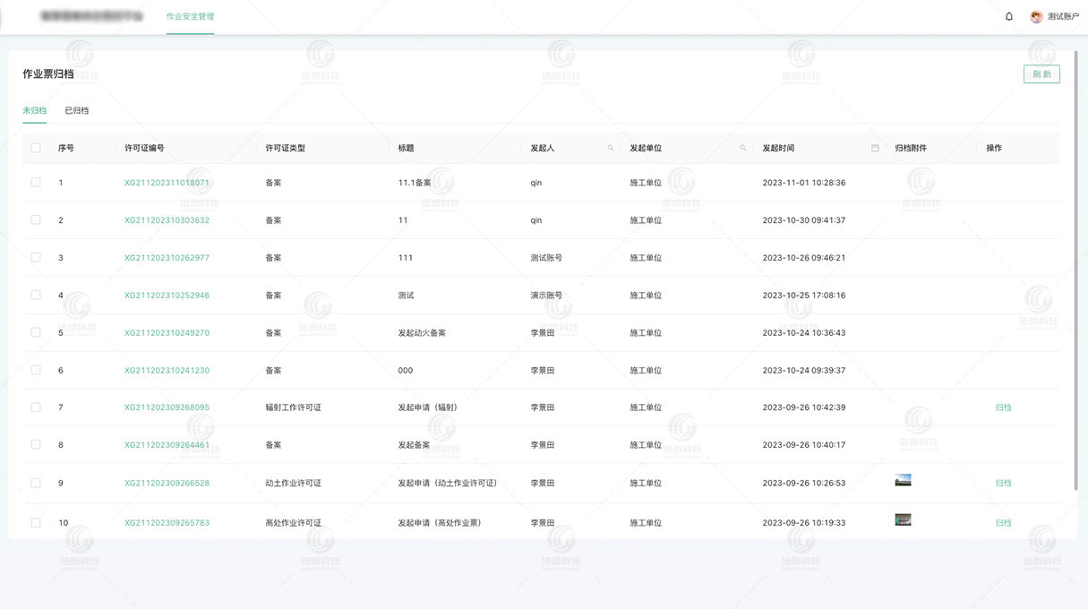The width and height of the screenshot is (1088, 609).
Task: Click 归档 on the 辐射工作许可证 row
Action: tap(1003, 407)
